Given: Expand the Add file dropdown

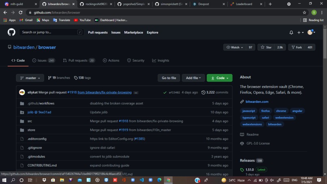Looking at the screenshot, I should (x=193, y=78).
